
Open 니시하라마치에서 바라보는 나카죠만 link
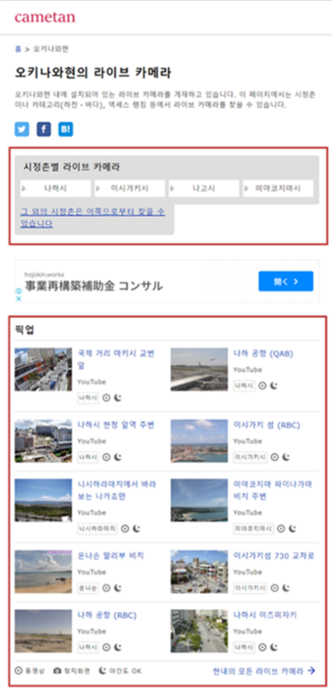117,490
